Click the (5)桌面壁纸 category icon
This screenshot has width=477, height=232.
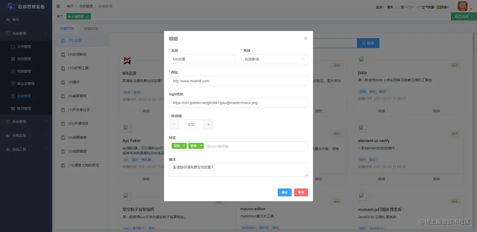click(63, 96)
